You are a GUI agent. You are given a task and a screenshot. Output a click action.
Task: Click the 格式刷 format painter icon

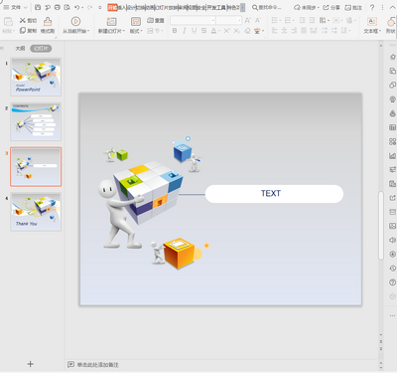[x=48, y=22]
